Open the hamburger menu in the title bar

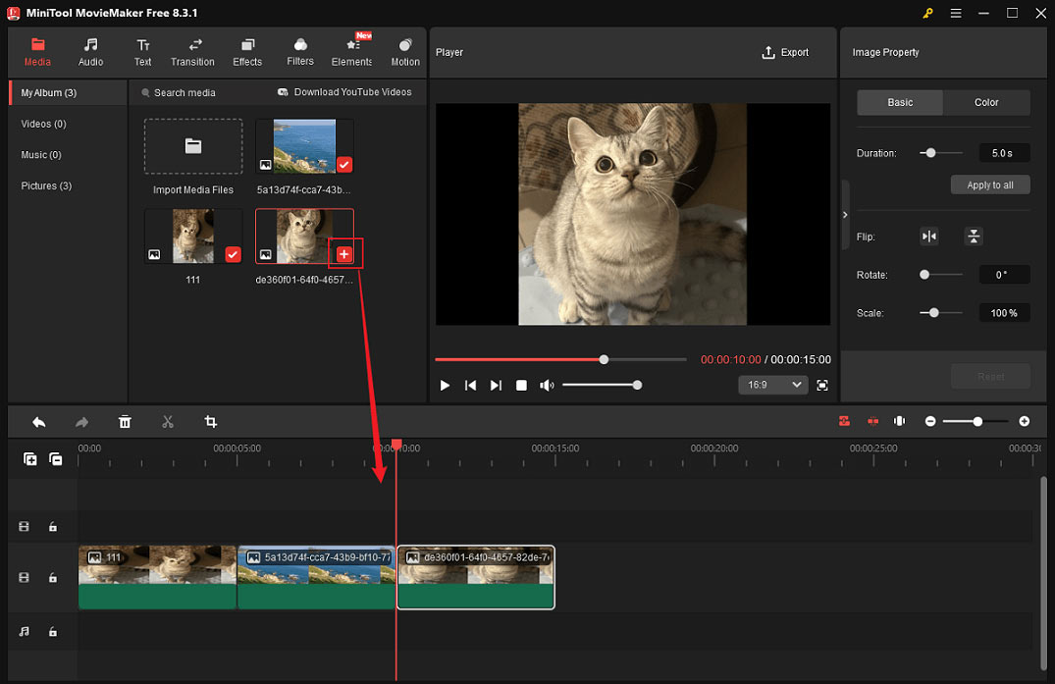pos(955,13)
